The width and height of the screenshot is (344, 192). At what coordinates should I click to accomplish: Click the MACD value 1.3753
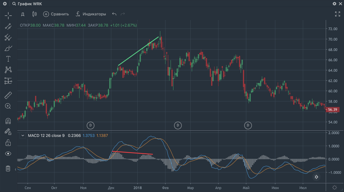click(88, 135)
